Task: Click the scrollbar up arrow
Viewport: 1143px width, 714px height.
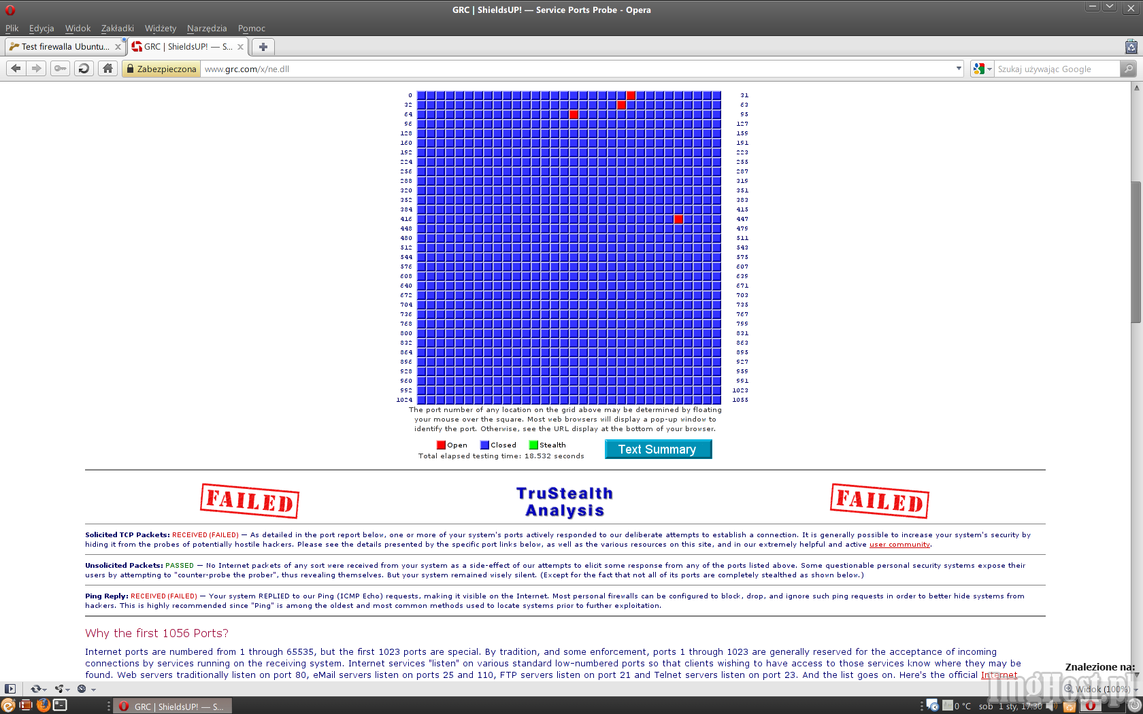Action: click(1136, 88)
